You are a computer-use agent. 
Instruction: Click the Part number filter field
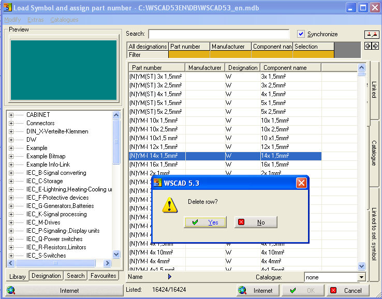coord(189,54)
